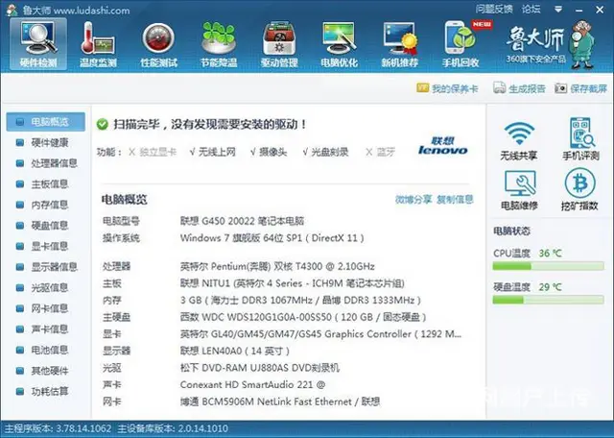Close the 鲁大师 window
The height and width of the screenshot is (438, 614).
[600, 10]
